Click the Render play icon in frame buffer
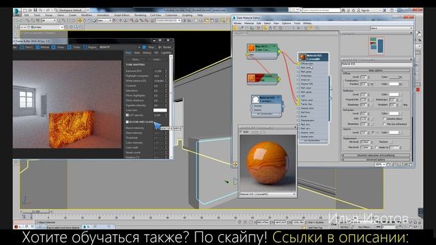 [x=159, y=48]
